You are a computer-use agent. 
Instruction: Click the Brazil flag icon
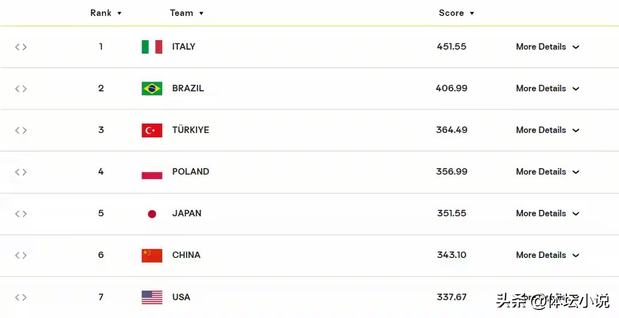[x=152, y=89]
